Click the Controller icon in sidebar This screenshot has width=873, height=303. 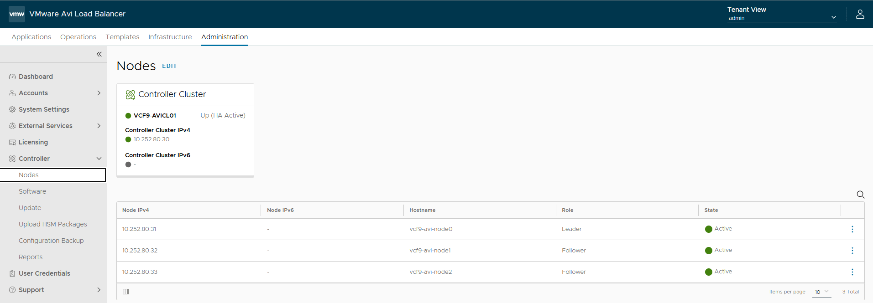click(x=12, y=159)
